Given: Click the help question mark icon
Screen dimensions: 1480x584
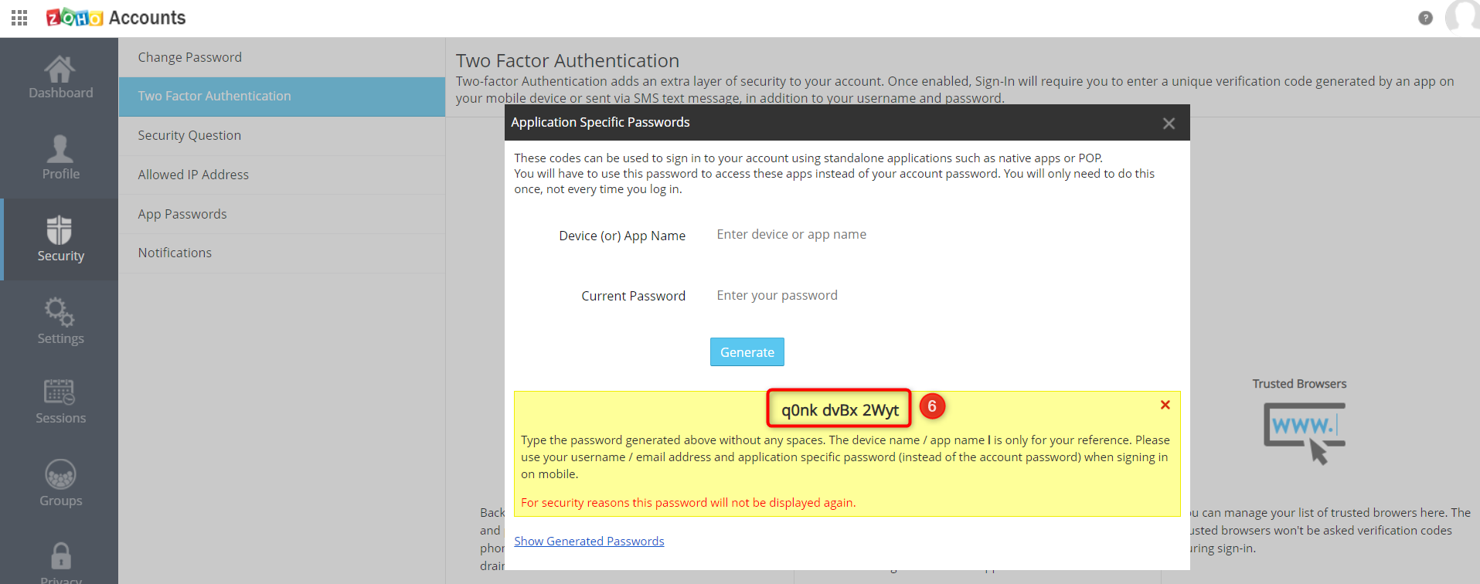Looking at the screenshot, I should [1425, 18].
